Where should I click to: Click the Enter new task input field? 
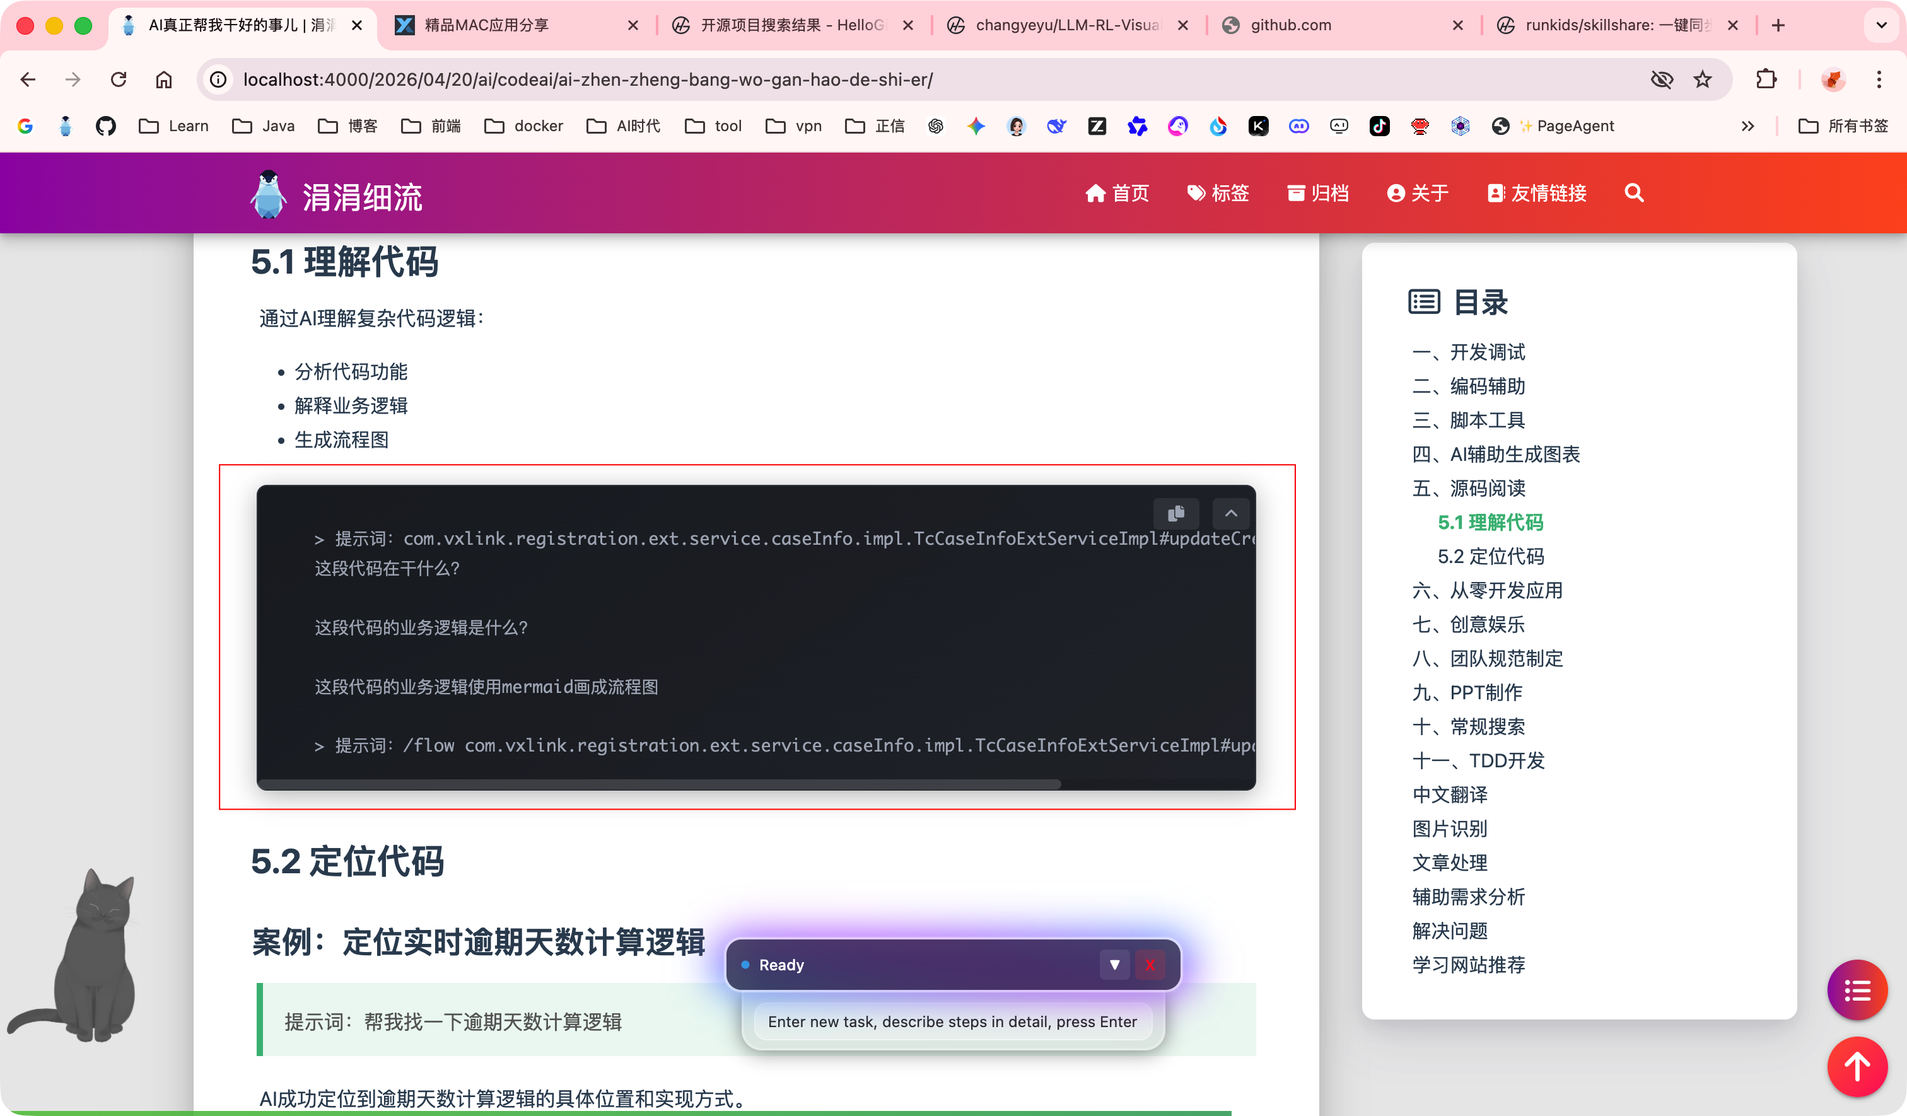pyautogui.click(x=952, y=1021)
